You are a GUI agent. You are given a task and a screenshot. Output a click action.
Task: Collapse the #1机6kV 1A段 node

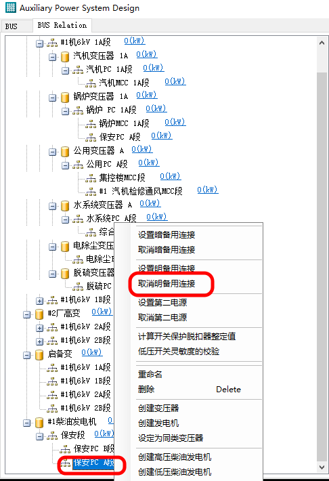[x=39, y=43]
